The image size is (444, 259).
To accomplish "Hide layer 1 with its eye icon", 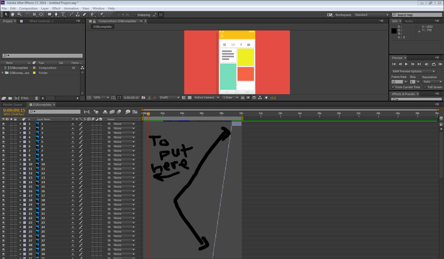I will (3, 124).
